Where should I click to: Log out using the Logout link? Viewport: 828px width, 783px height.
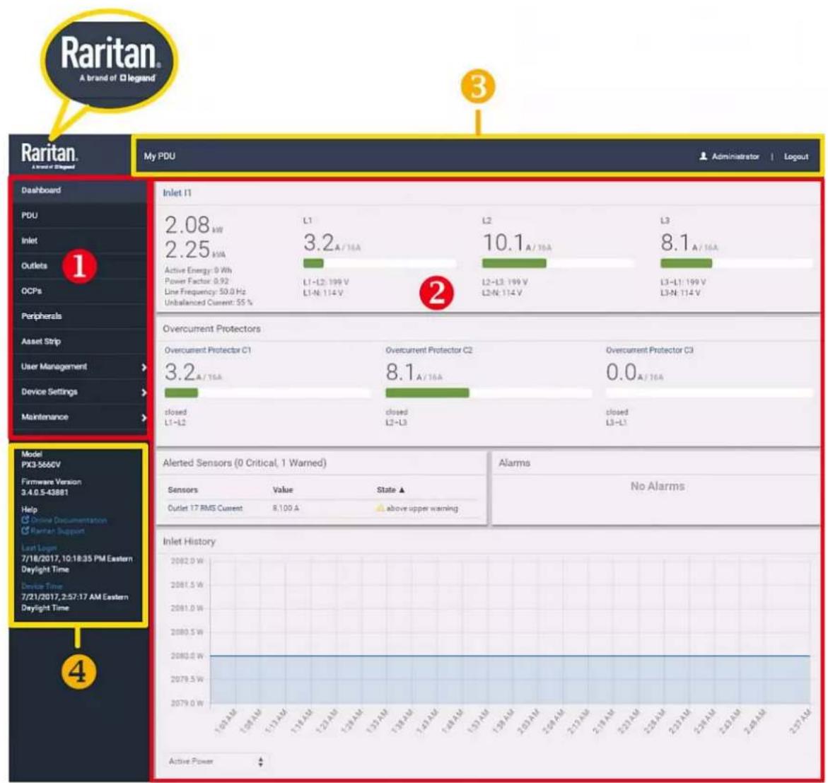[x=795, y=157]
